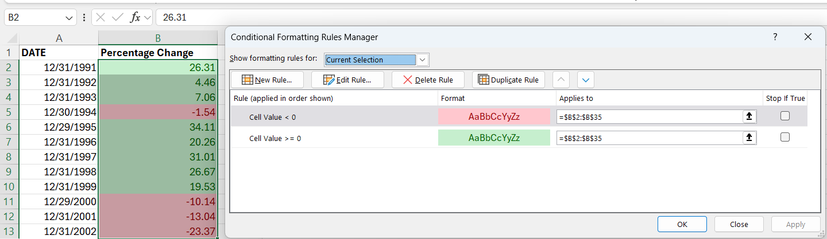
Task: Click Close button in Rules Manager
Action: 739,224
